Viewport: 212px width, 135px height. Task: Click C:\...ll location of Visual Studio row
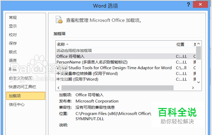pos(181,68)
